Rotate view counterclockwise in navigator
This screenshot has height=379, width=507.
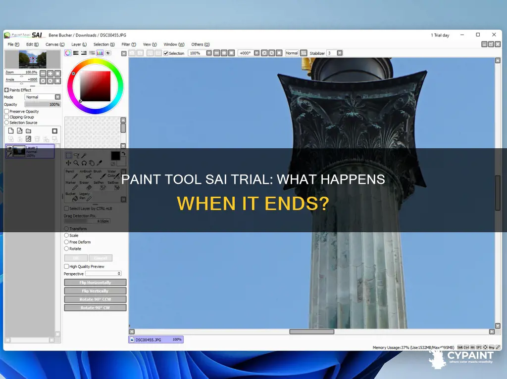click(43, 81)
